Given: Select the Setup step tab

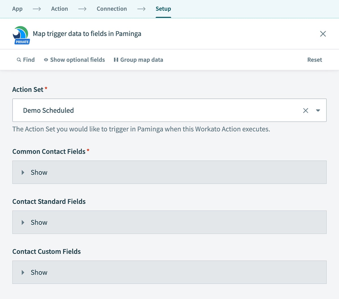Looking at the screenshot, I should tap(163, 9).
